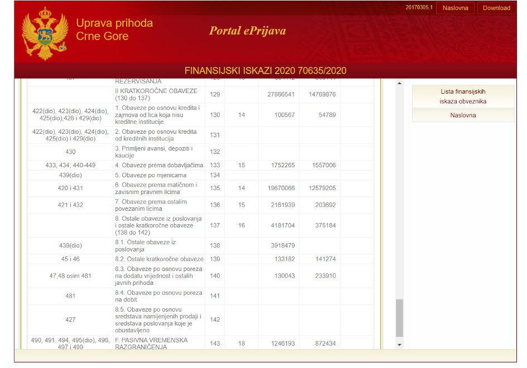527x368 pixels.
Task: Select row number 130
Action: point(215,115)
